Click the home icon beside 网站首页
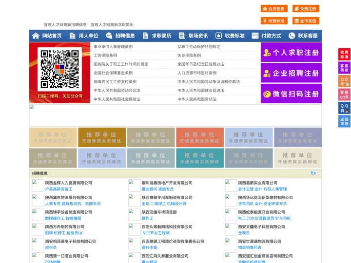The width and height of the screenshot is (351, 263). 36,36
